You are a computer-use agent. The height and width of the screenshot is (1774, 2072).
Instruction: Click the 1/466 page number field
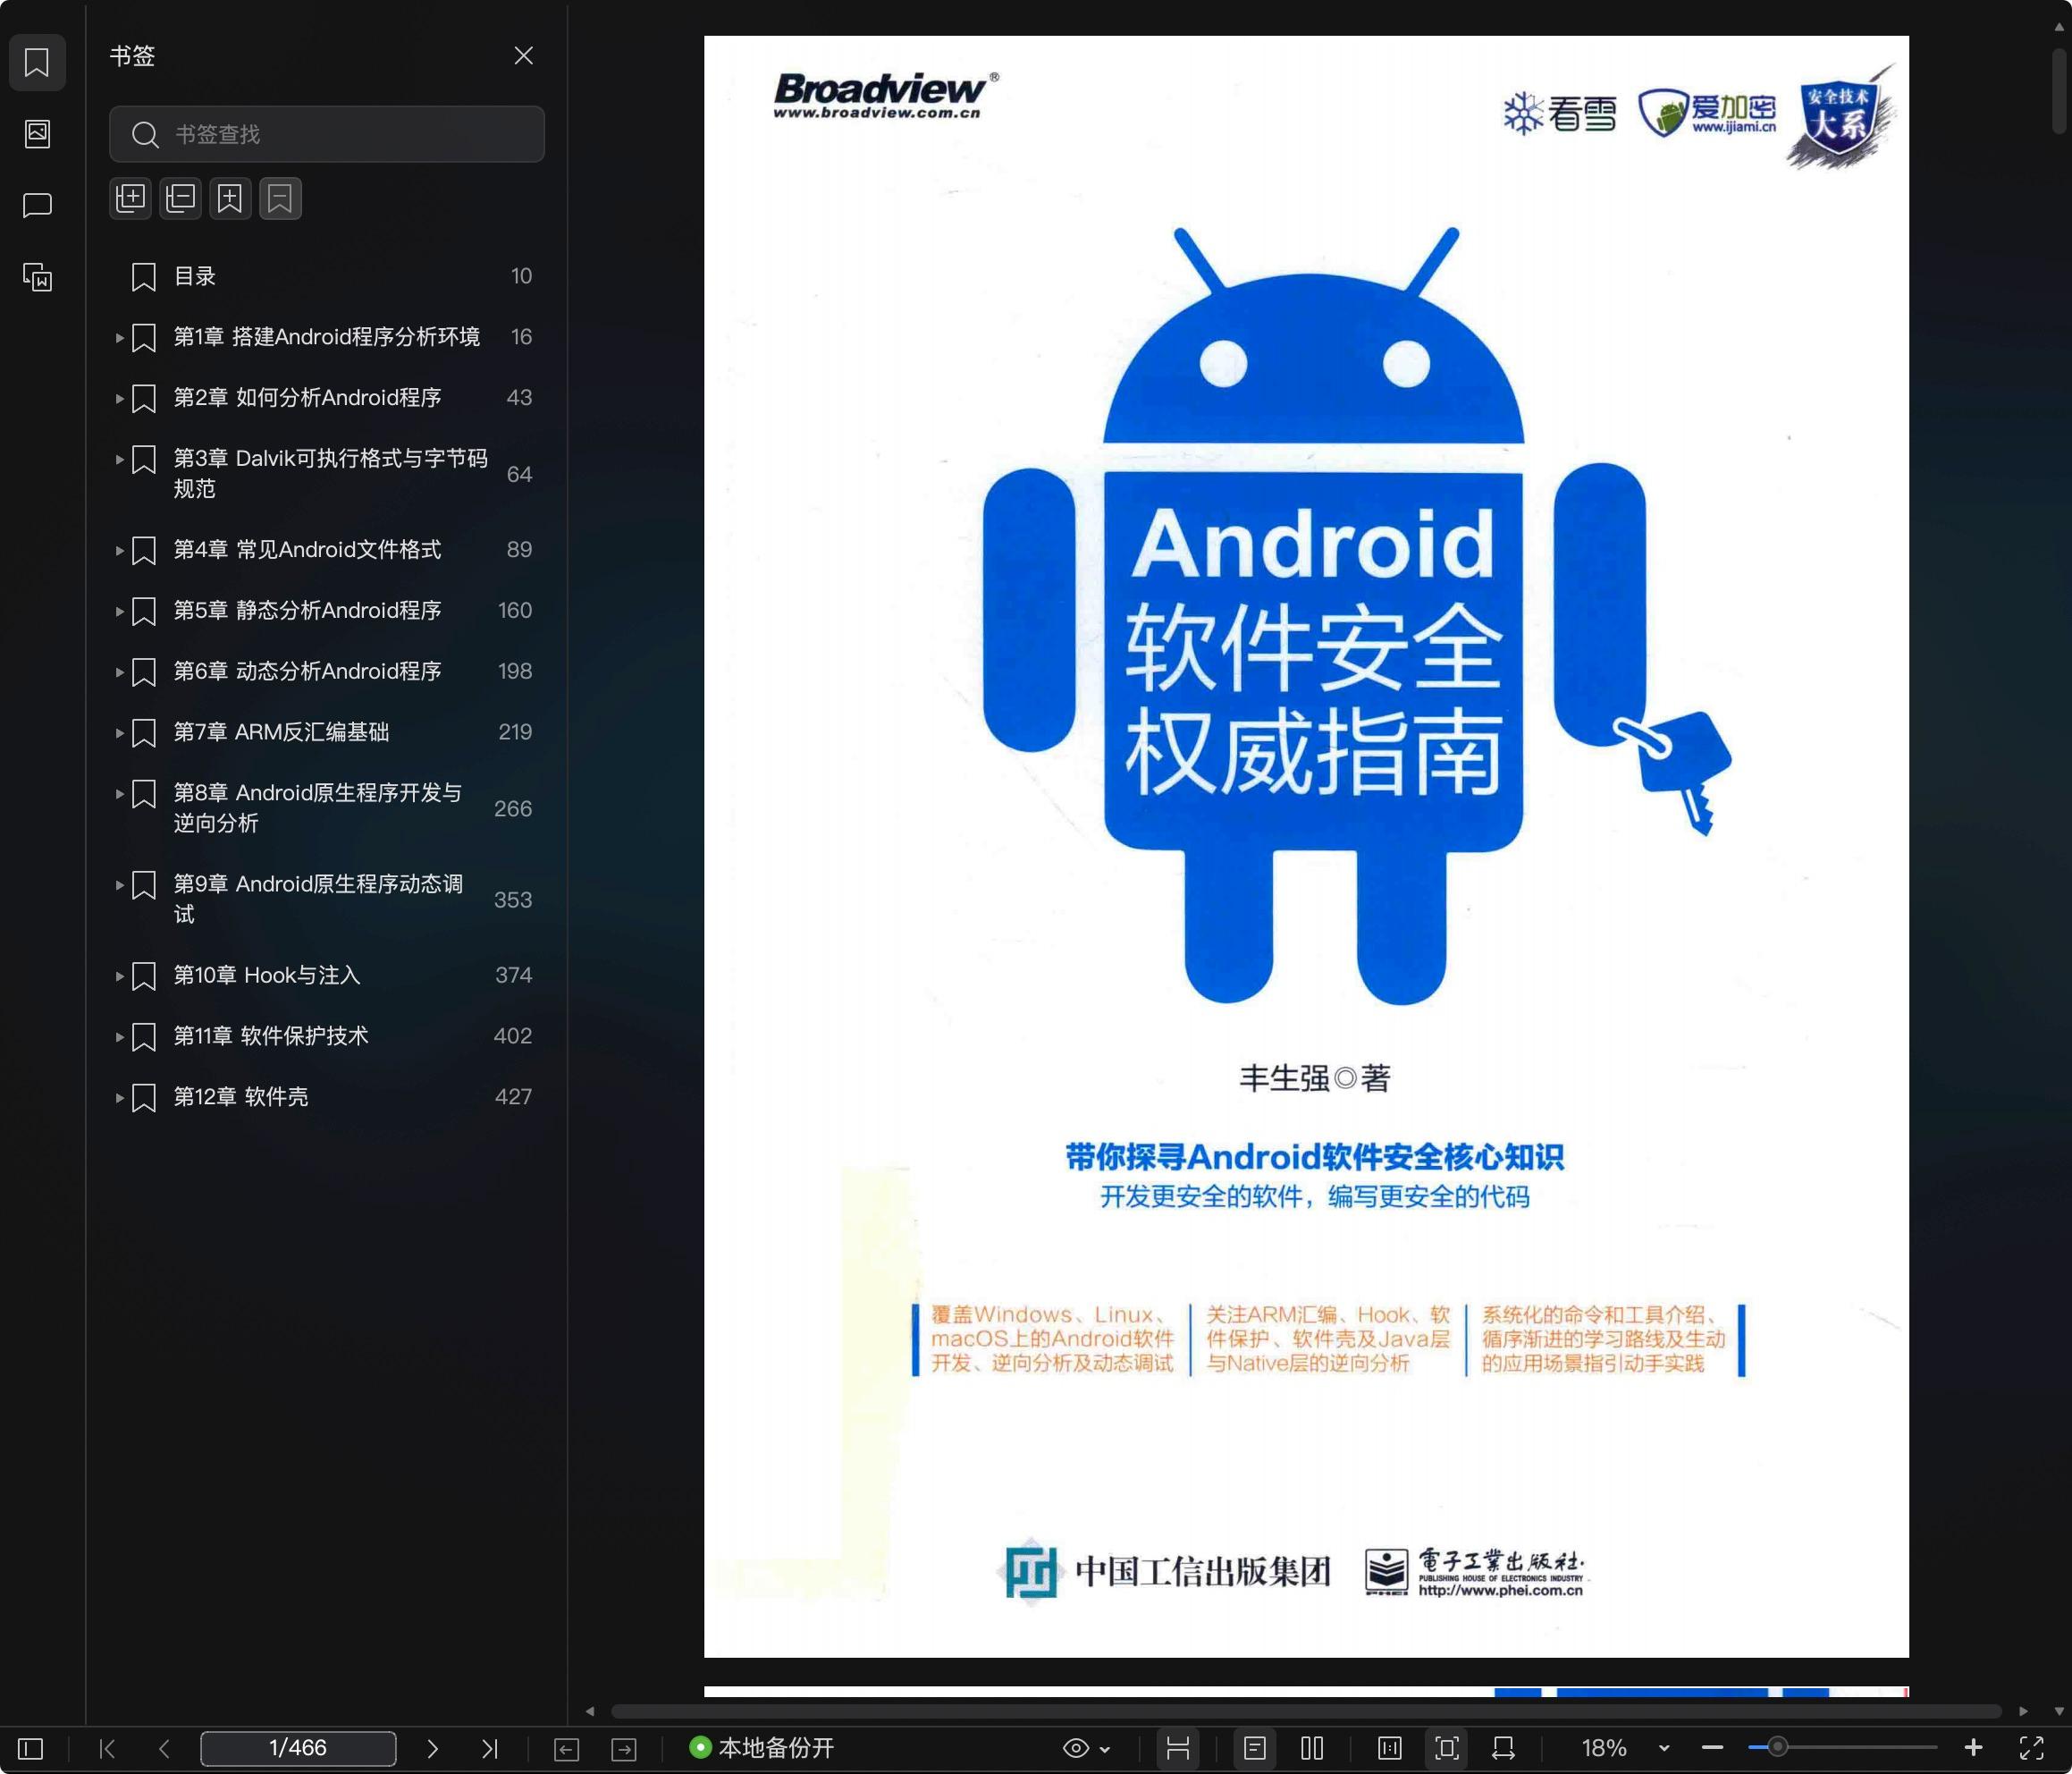coord(298,1748)
